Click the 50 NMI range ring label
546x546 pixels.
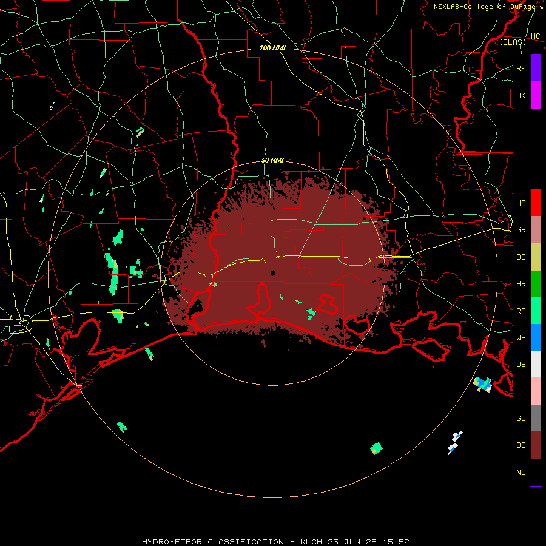(x=272, y=161)
